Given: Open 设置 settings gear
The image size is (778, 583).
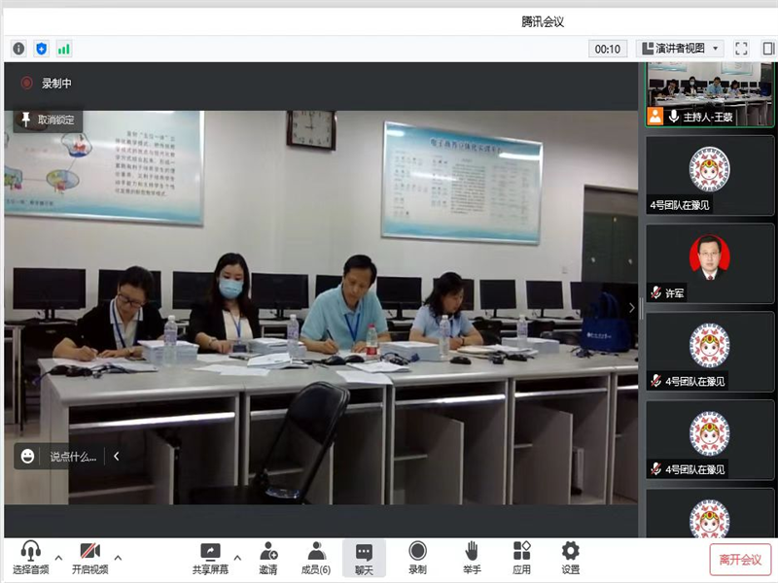Looking at the screenshot, I should [x=570, y=558].
